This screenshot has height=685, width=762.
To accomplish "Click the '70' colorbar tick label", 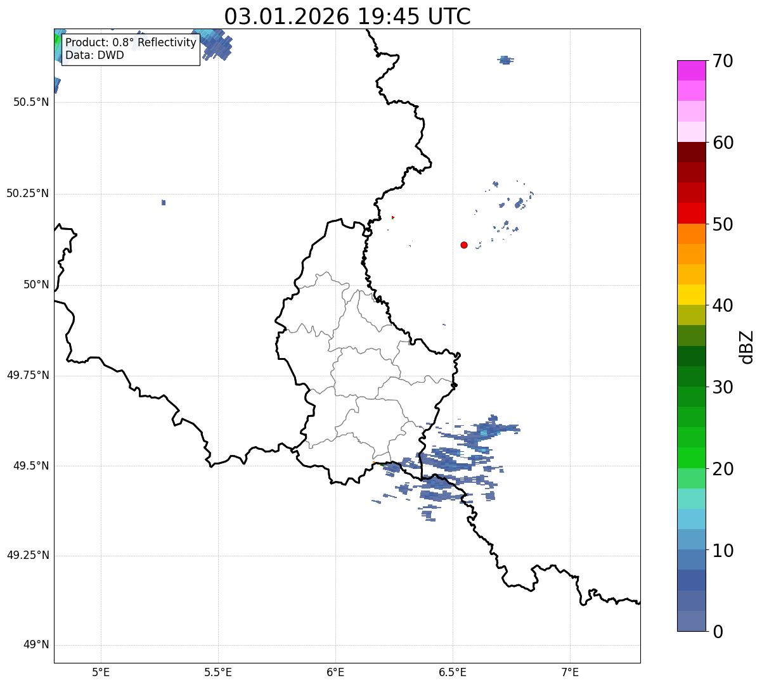I will tap(723, 61).
